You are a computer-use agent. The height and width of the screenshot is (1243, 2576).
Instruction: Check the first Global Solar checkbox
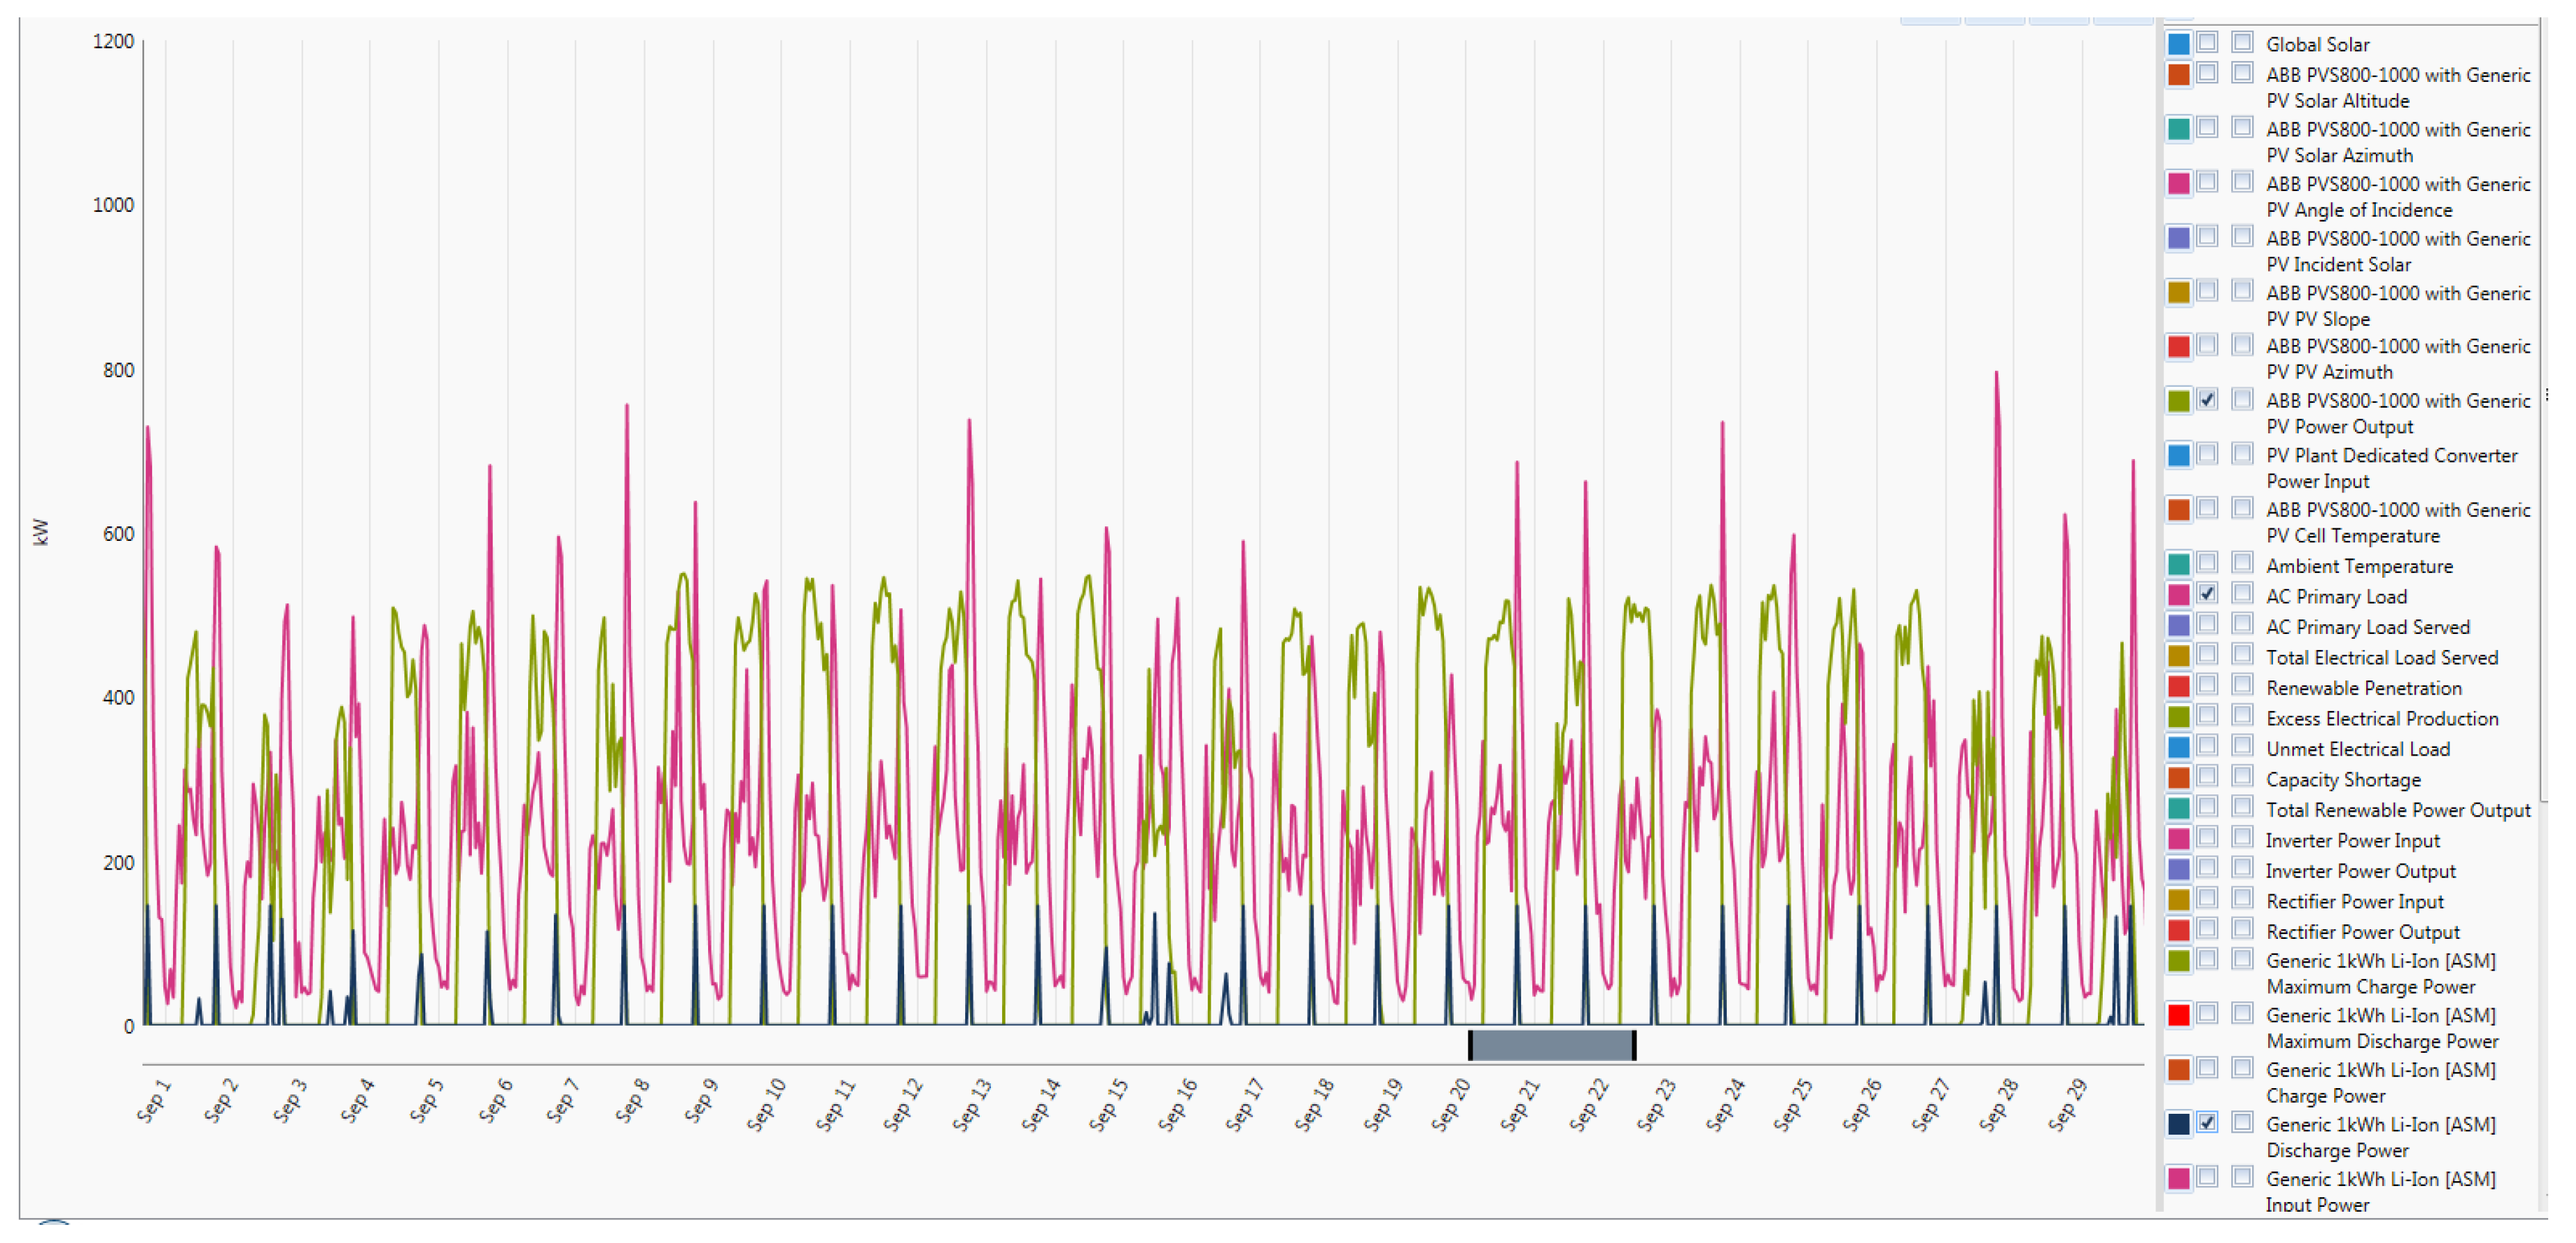pos(2207,42)
